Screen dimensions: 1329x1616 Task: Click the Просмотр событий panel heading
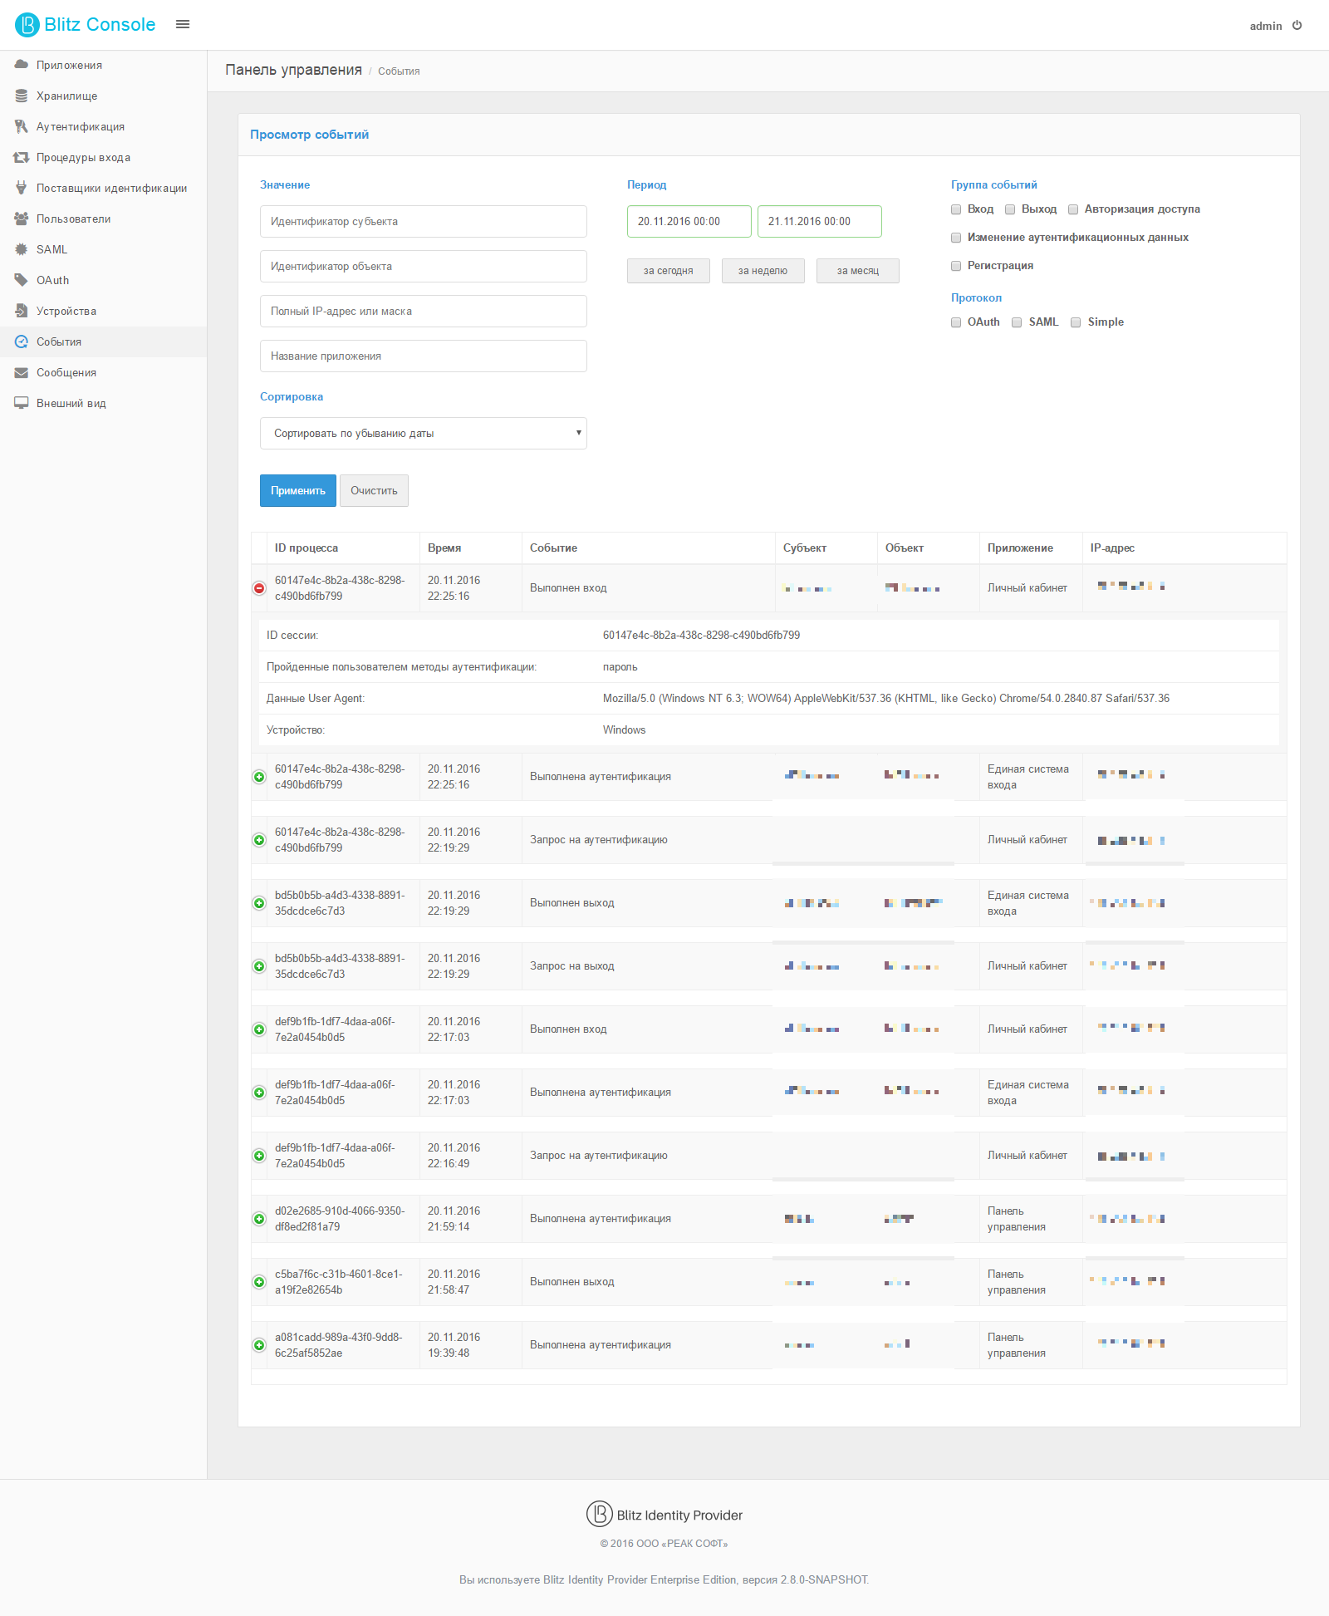tap(310, 135)
